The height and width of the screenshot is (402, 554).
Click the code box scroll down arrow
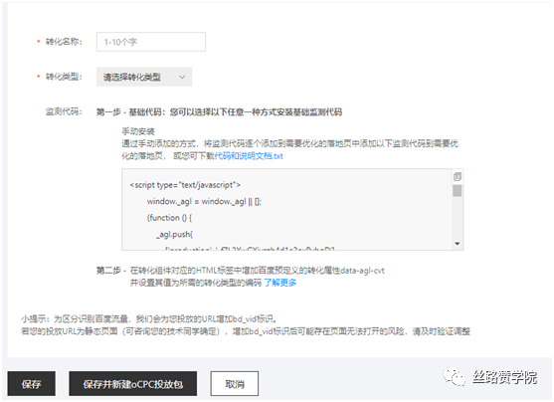point(458,244)
